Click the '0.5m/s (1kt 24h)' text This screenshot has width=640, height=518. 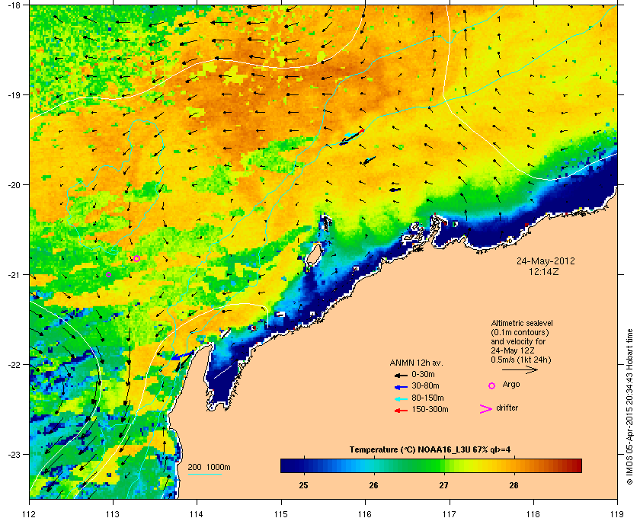tap(521, 360)
